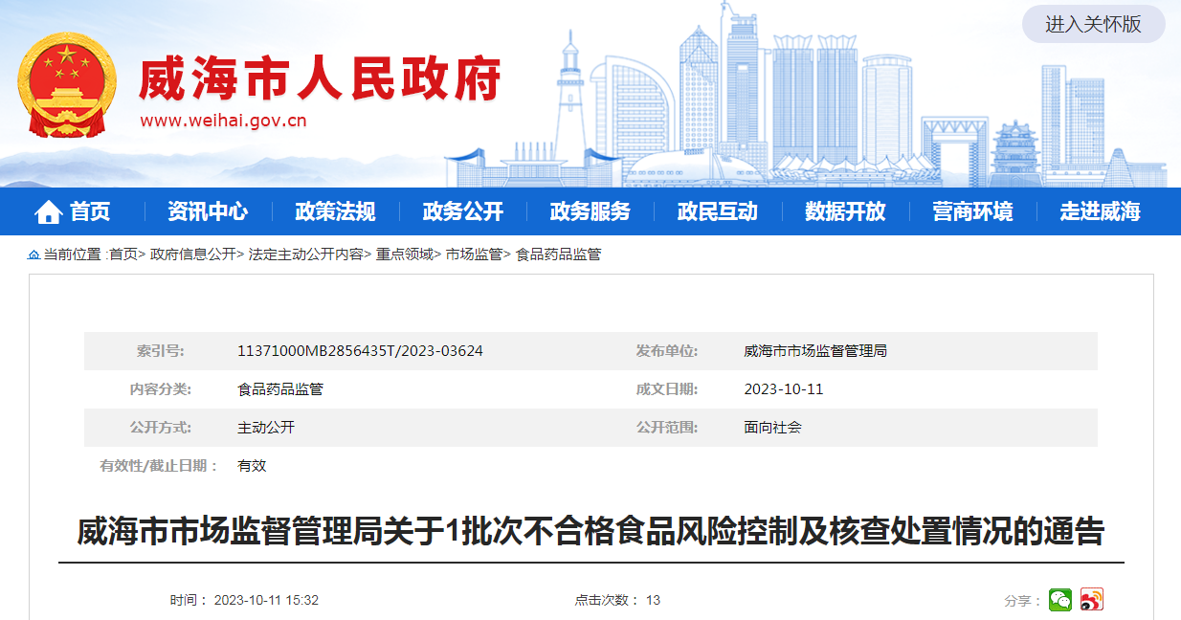Open 政民互动 navigation item

(718, 211)
